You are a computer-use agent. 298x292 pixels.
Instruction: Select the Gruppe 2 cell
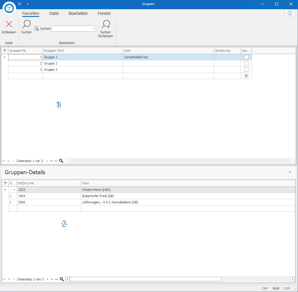tap(83, 63)
